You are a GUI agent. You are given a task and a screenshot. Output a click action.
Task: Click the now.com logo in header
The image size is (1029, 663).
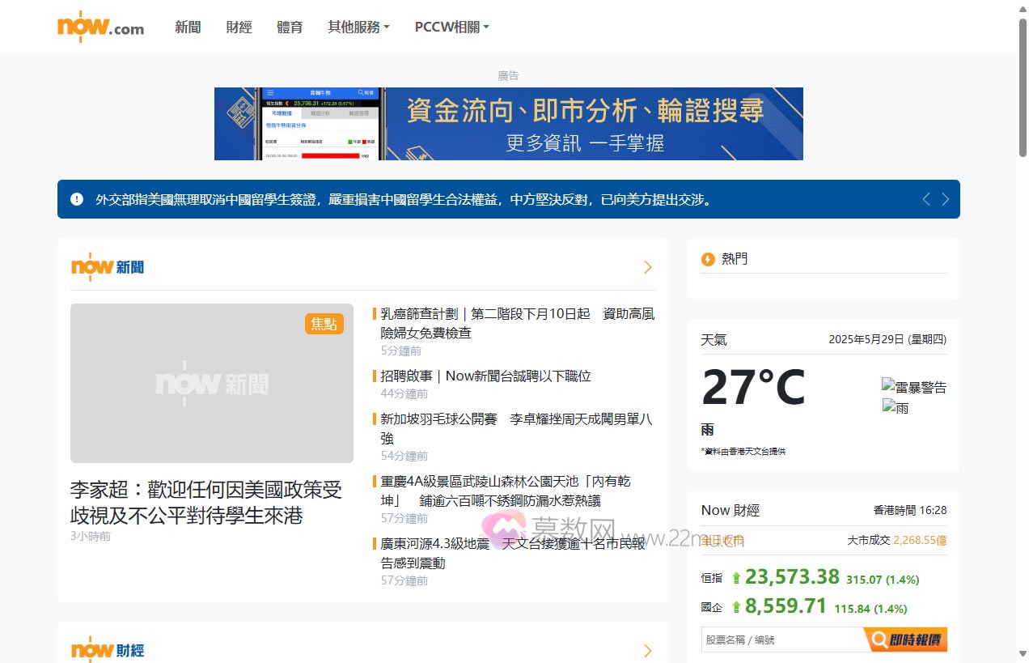(x=100, y=27)
